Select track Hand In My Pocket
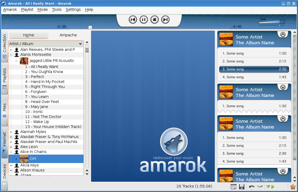 45,82
